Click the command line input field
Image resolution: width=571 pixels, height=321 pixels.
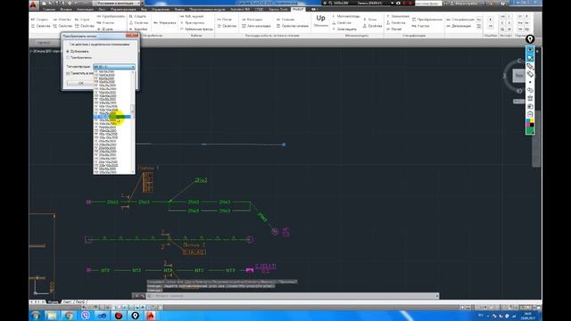coord(293,296)
